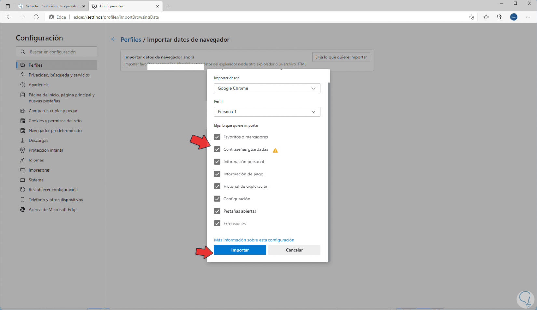This screenshot has height=310, width=537.
Task: Open the Importar desde dropdown
Action: coord(267,88)
